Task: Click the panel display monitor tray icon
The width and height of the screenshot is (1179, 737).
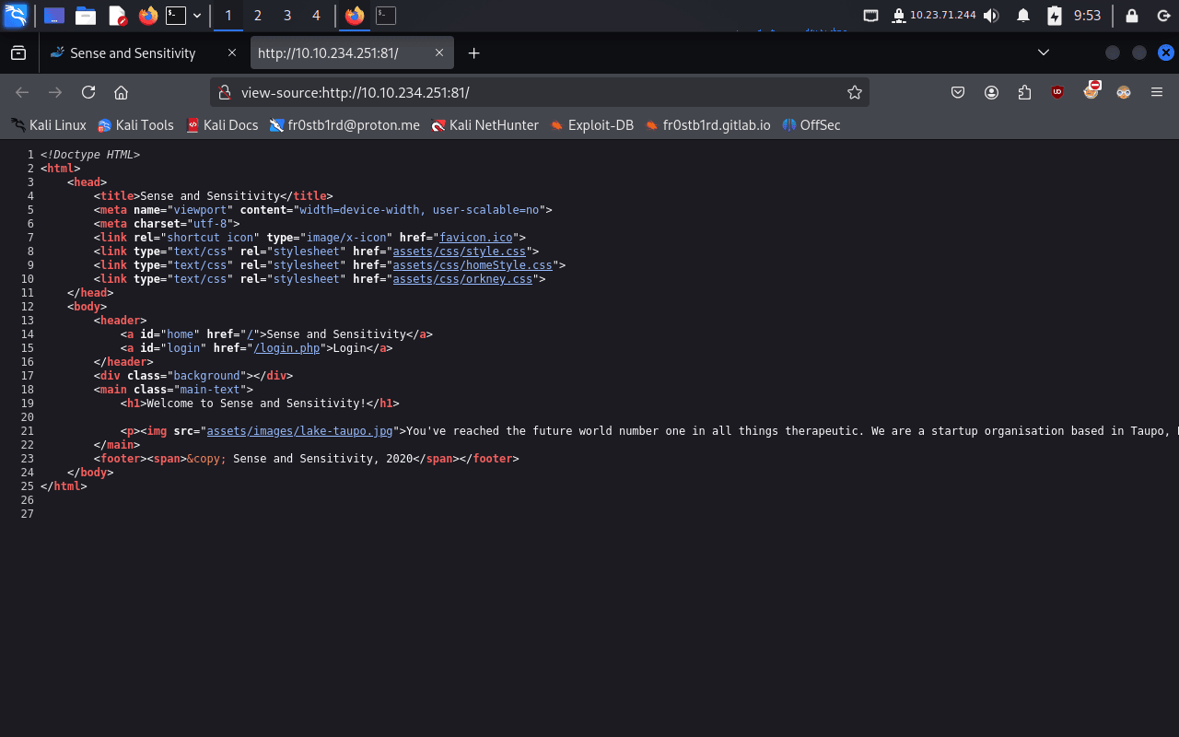Action: (x=871, y=16)
